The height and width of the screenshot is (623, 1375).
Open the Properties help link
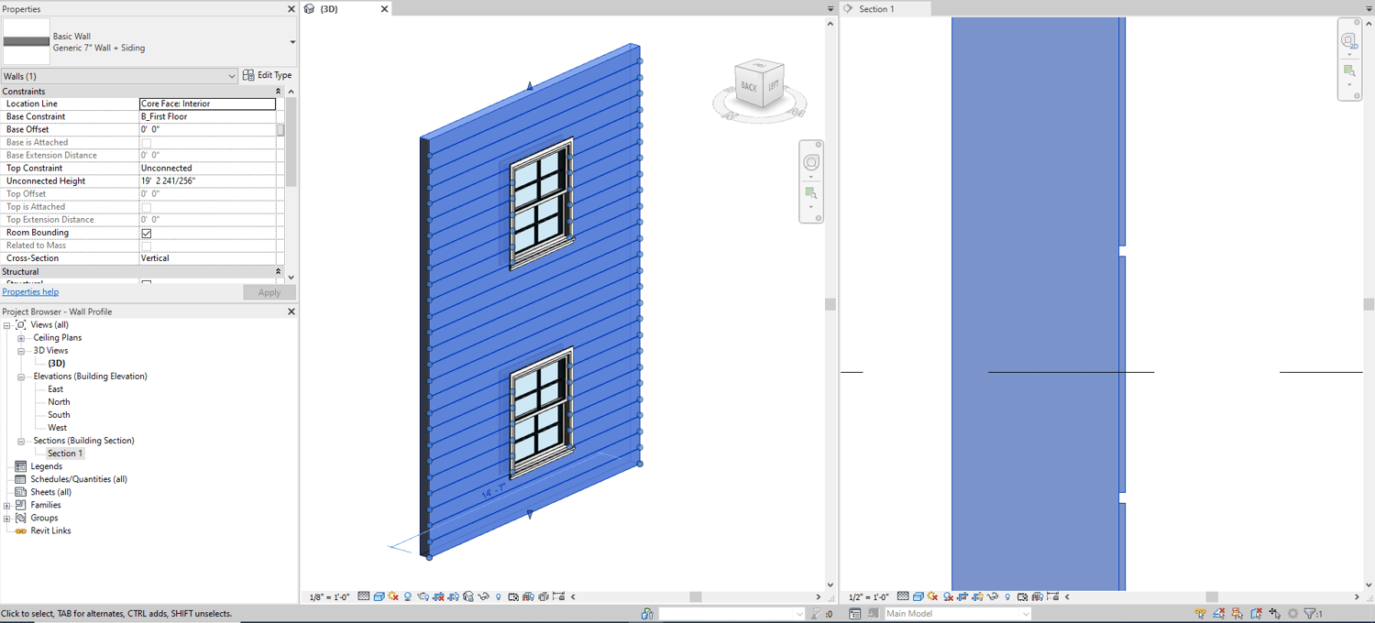tap(30, 292)
